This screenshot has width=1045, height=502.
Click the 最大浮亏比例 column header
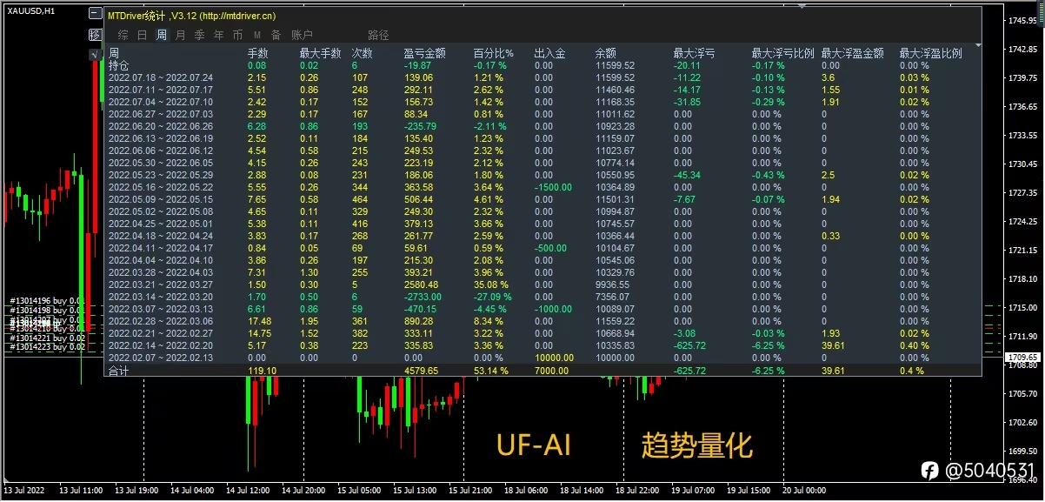click(x=782, y=53)
